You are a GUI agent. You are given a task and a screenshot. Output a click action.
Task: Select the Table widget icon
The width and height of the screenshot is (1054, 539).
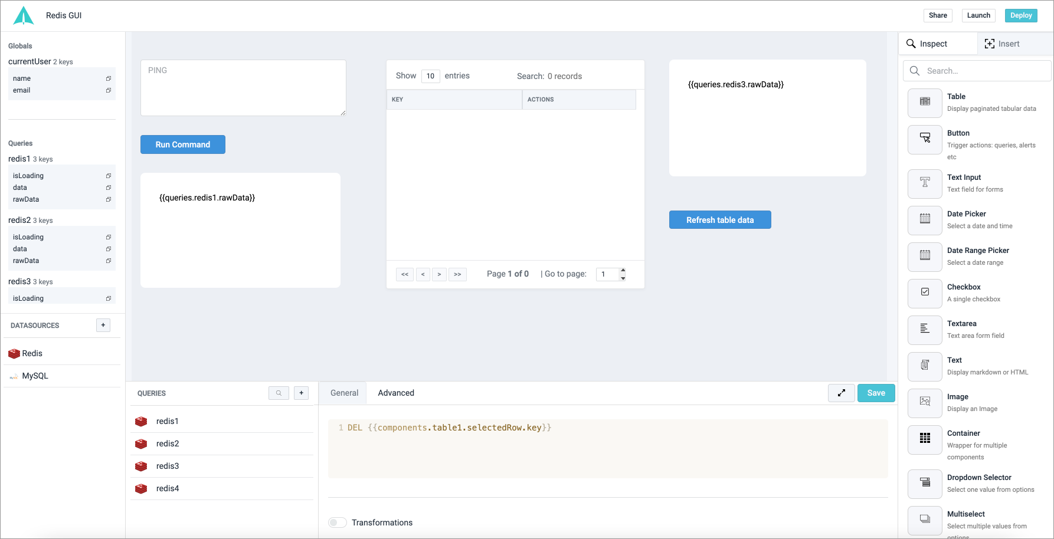coord(925,103)
